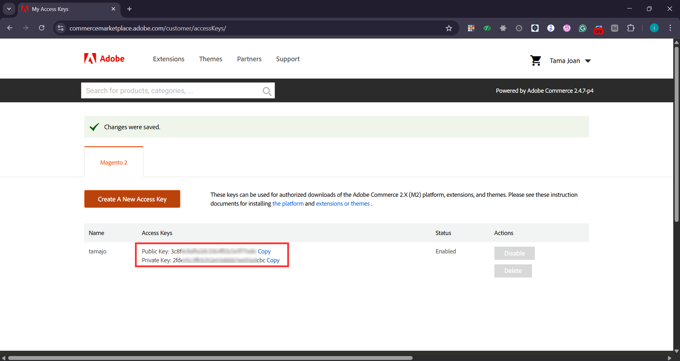
Task: Open the colorful grid extension icon
Action: click(x=471, y=28)
